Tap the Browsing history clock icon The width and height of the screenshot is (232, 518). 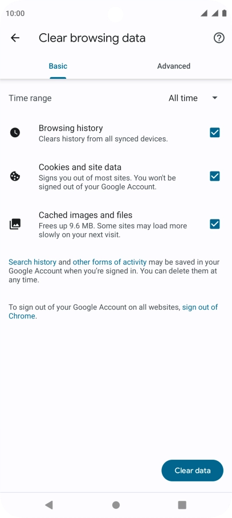pos(15,133)
